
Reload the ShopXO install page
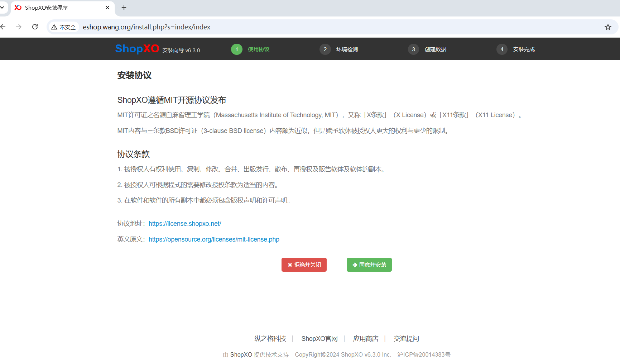(x=35, y=27)
